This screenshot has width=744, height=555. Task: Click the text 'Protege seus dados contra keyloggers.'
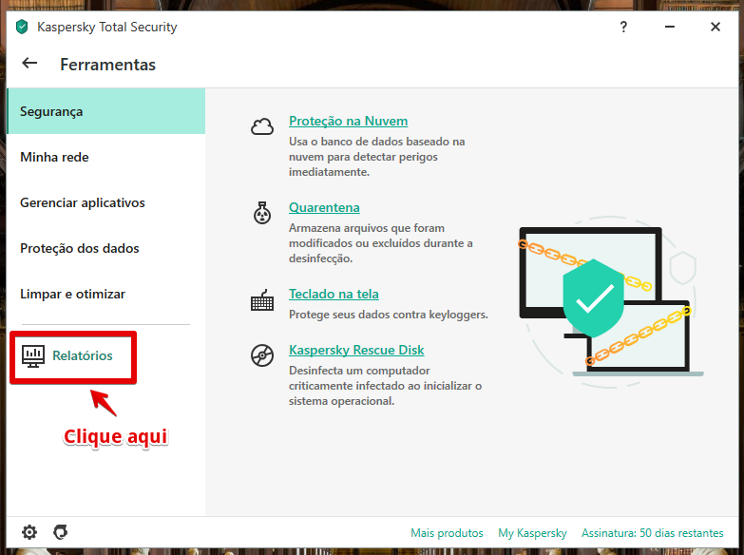click(388, 315)
